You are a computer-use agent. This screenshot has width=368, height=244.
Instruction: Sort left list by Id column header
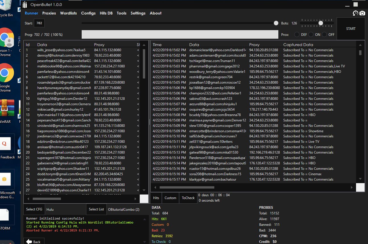pyautogui.click(x=28, y=45)
